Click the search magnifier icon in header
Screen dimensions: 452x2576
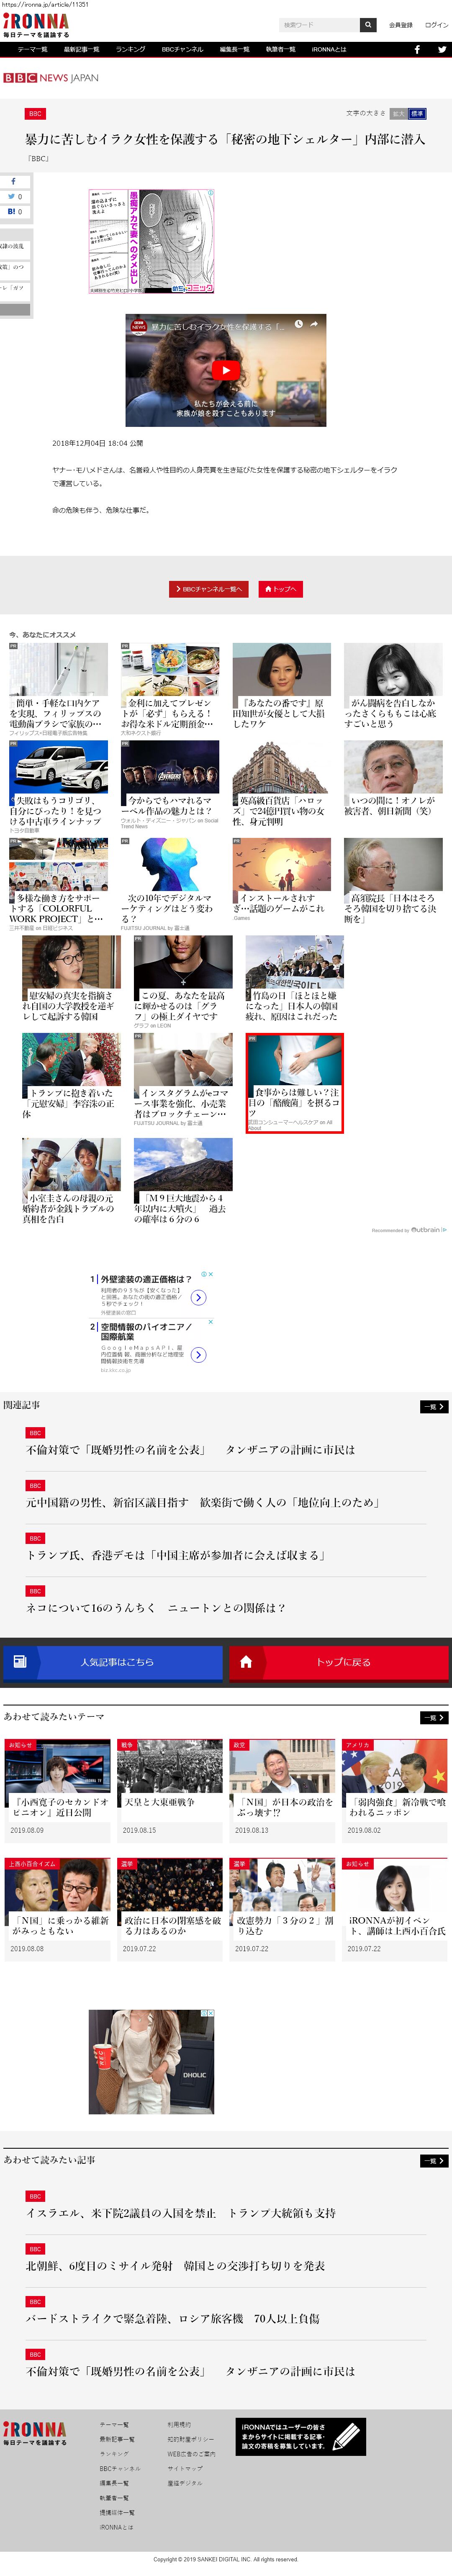pyautogui.click(x=368, y=25)
